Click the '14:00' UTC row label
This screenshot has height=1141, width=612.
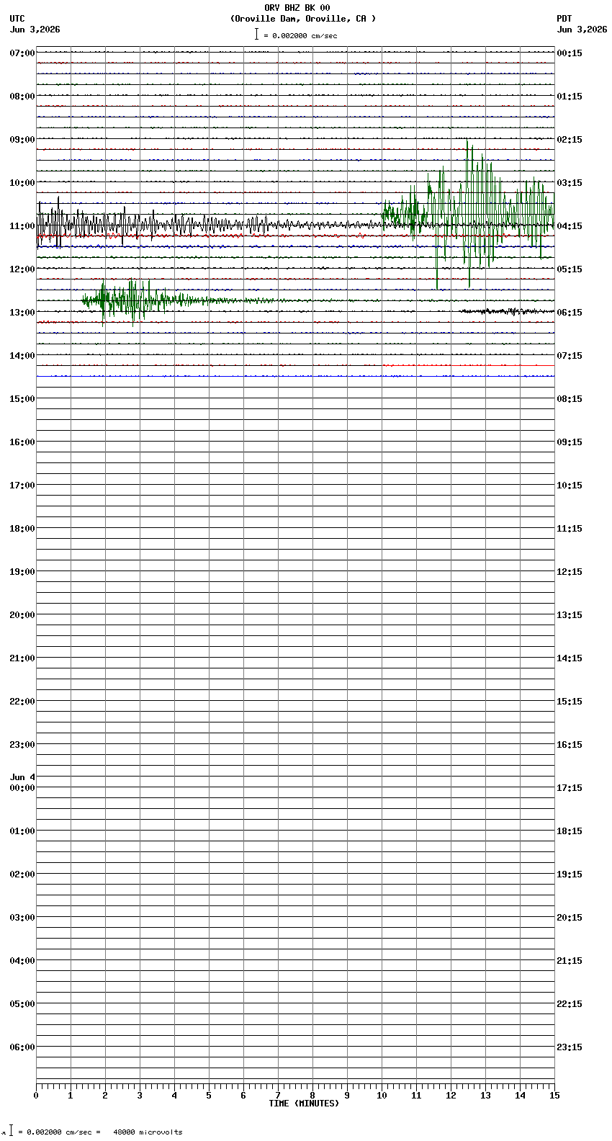22,356
